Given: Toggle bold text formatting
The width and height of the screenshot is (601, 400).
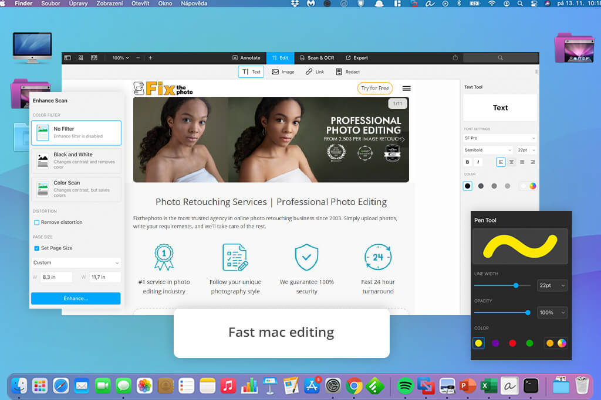Looking at the screenshot, I should (467, 162).
